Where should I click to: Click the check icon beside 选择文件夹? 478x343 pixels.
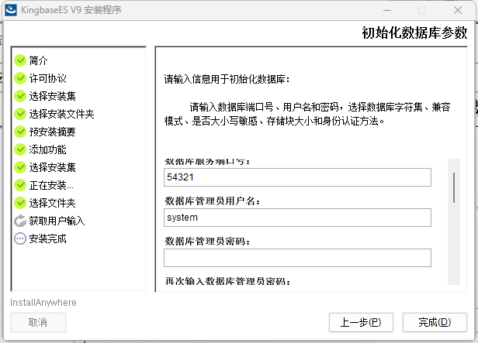pyautogui.click(x=20, y=203)
